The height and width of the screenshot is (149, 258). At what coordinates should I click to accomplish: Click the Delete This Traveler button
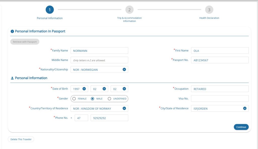[21, 139]
